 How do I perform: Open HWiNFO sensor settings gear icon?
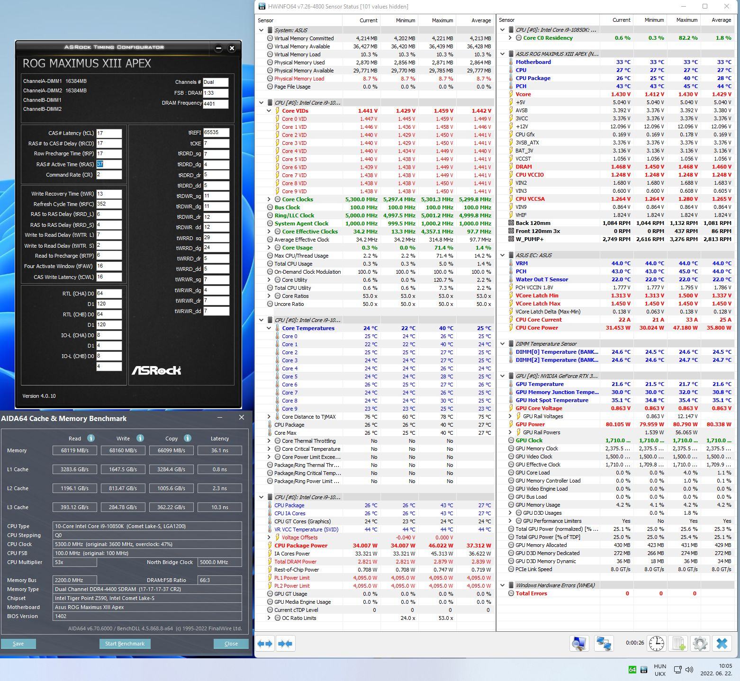pos(700,643)
